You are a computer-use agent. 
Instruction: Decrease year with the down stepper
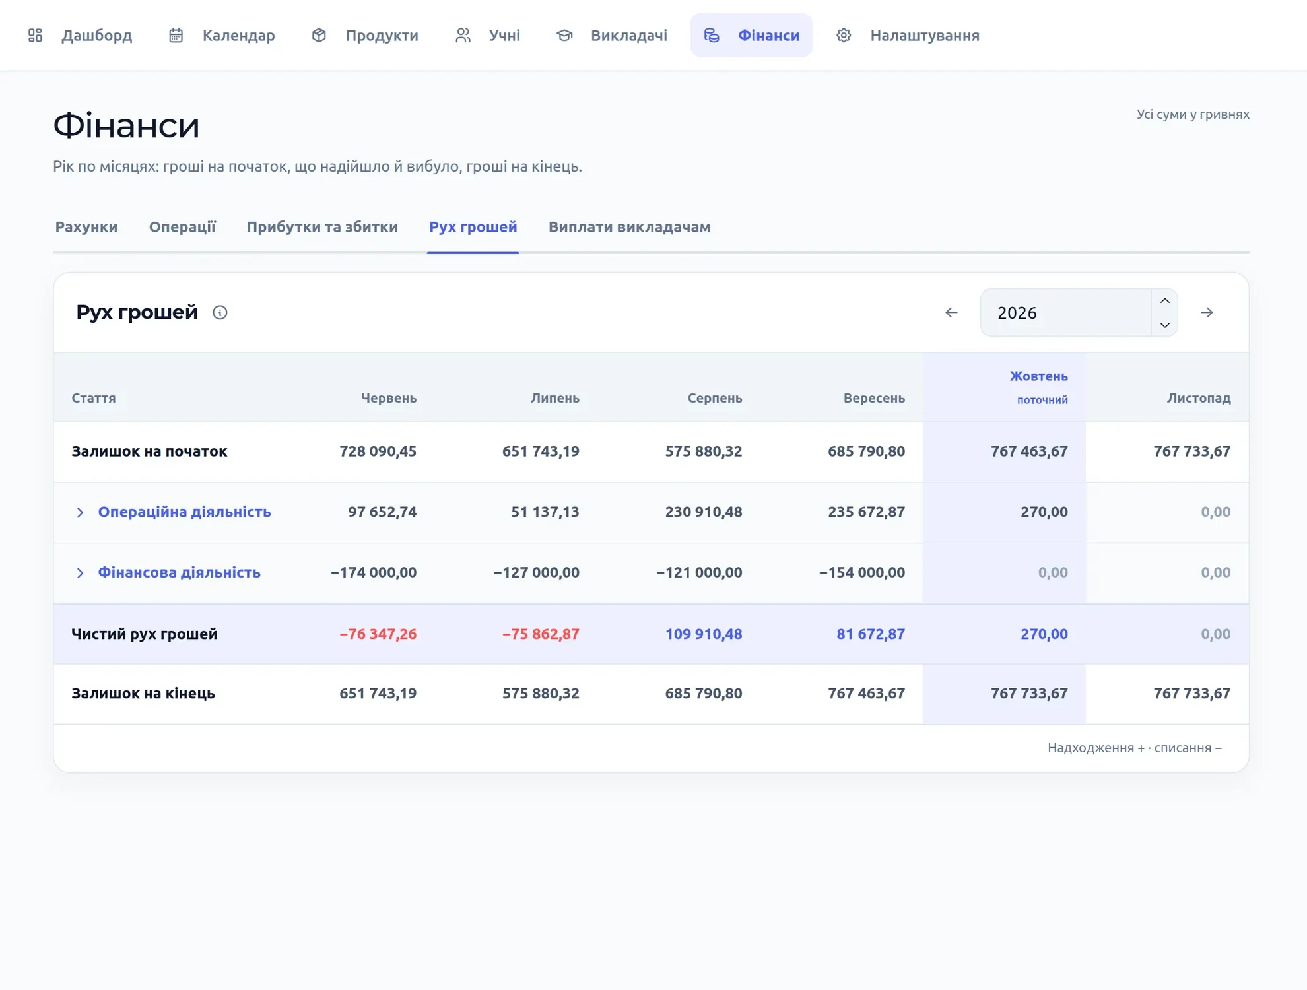click(1164, 324)
